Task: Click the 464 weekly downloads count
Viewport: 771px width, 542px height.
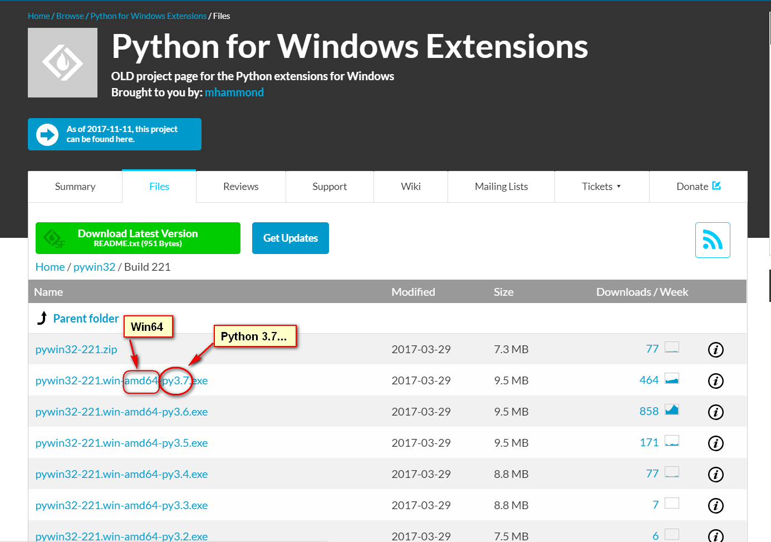Action: point(649,380)
